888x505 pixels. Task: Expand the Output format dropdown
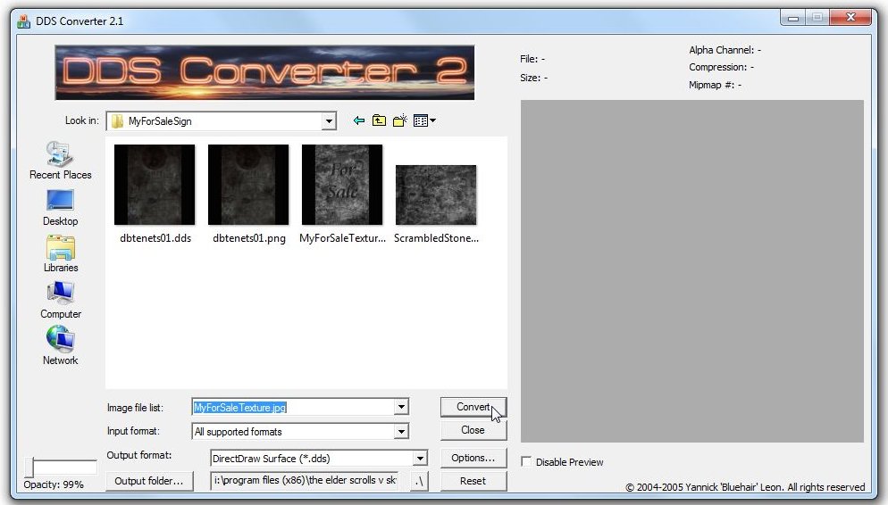click(420, 458)
